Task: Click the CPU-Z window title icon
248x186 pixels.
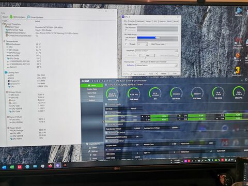Action: (123, 17)
